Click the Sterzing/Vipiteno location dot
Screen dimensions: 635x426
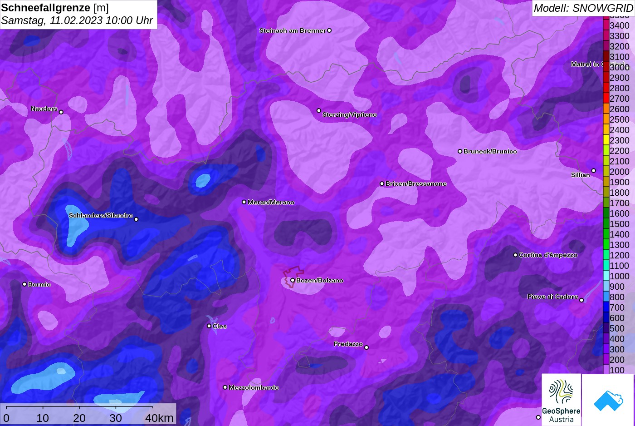pos(319,110)
